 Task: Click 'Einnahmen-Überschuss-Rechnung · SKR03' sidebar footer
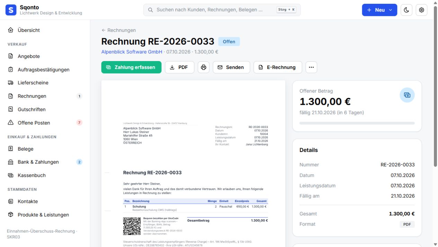click(x=42, y=234)
